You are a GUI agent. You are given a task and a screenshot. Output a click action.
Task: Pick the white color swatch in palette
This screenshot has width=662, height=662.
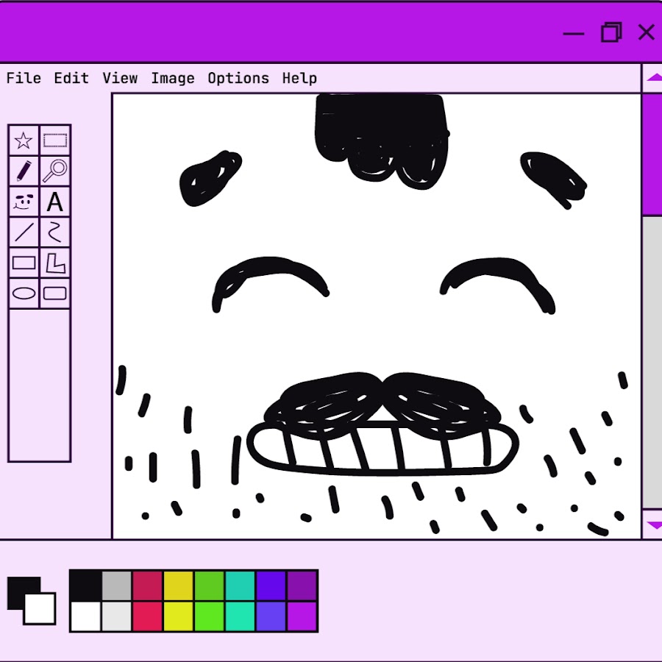click(x=86, y=616)
